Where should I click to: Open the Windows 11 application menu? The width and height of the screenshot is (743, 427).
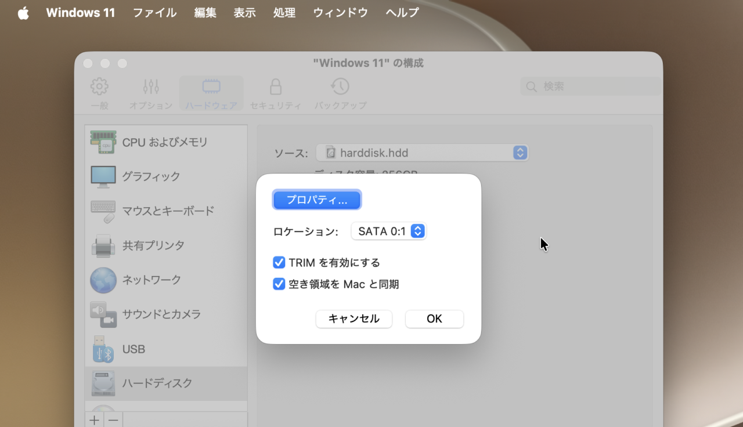tap(81, 13)
